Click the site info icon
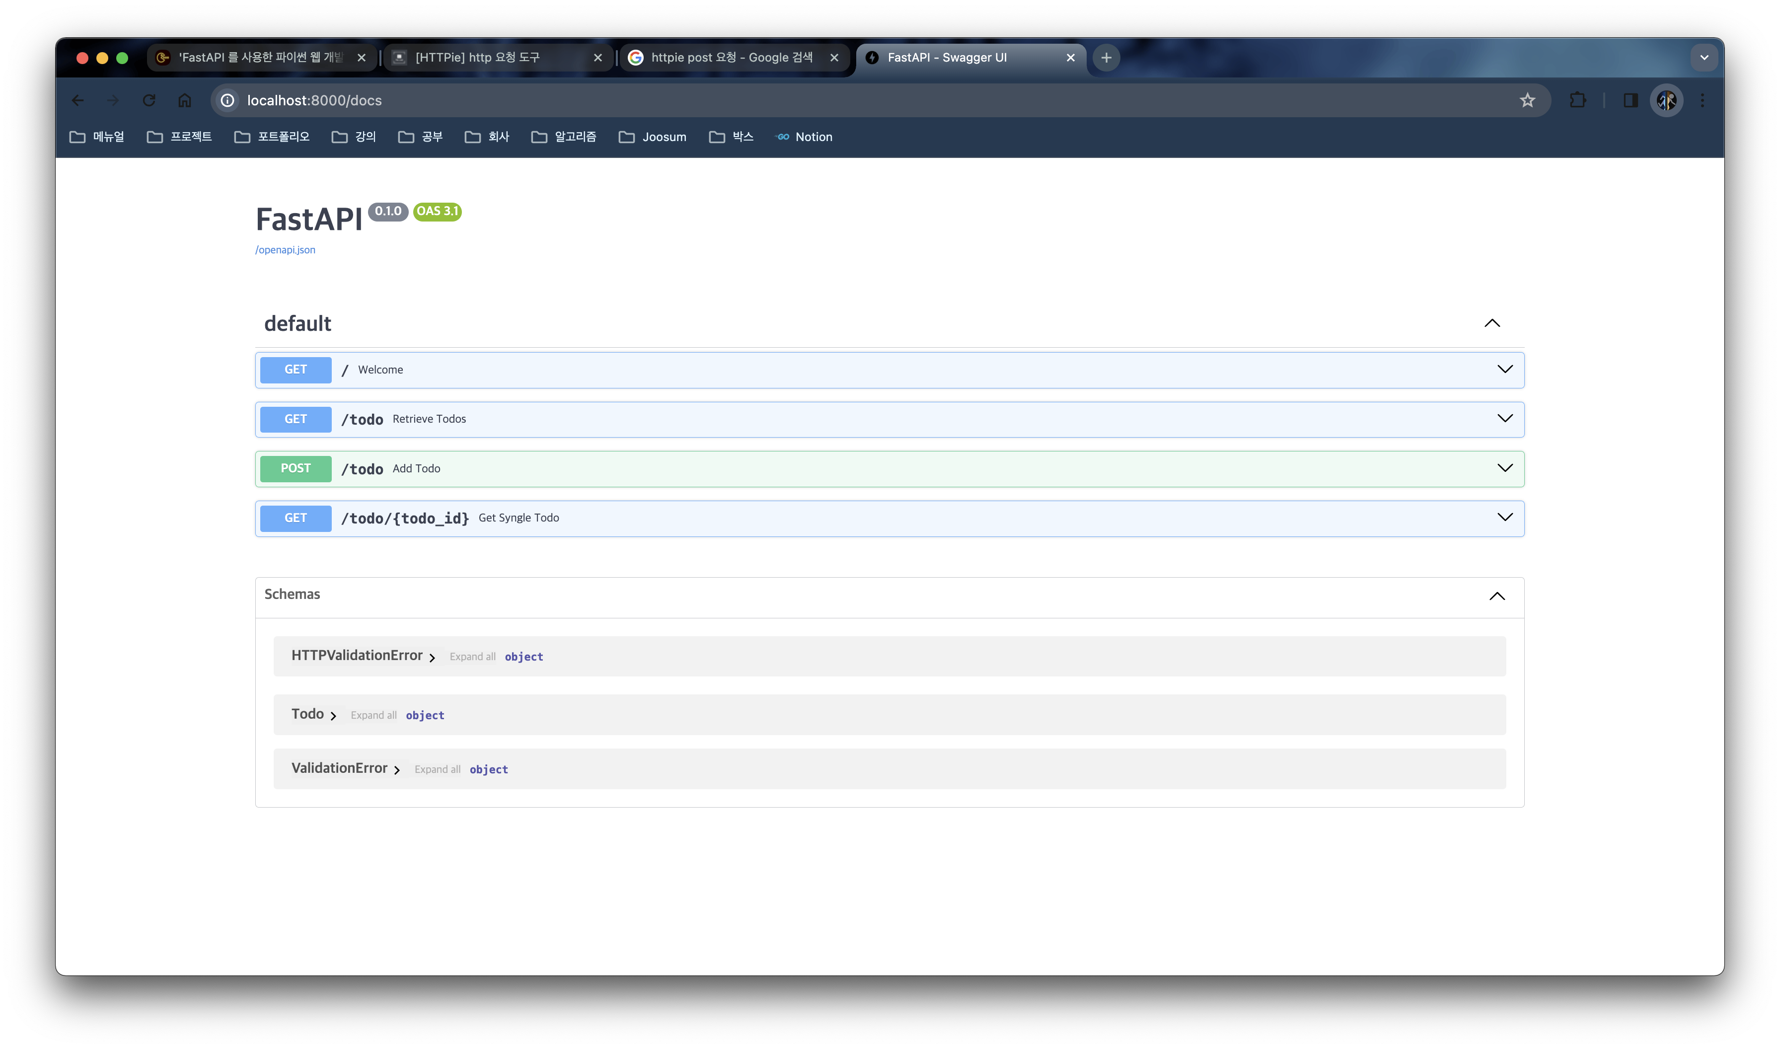The image size is (1780, 1049). (x=227, y=100)
